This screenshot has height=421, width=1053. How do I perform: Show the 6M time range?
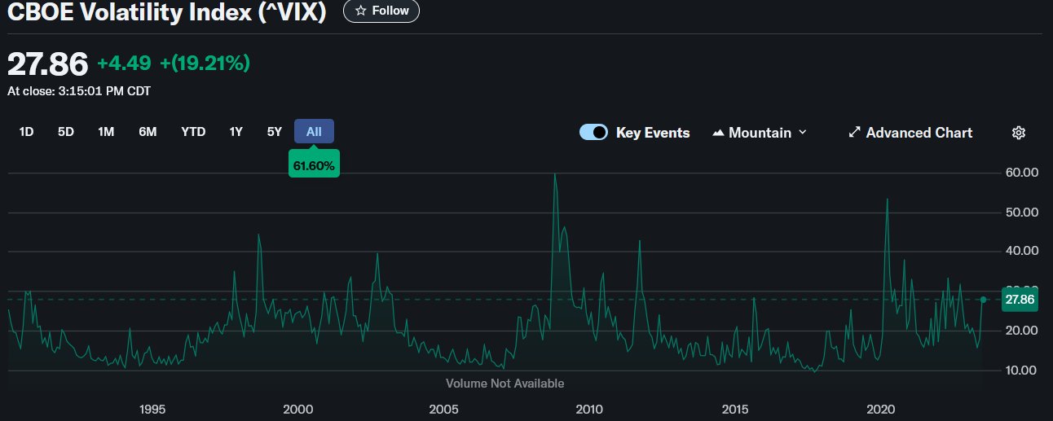(148, 132)
